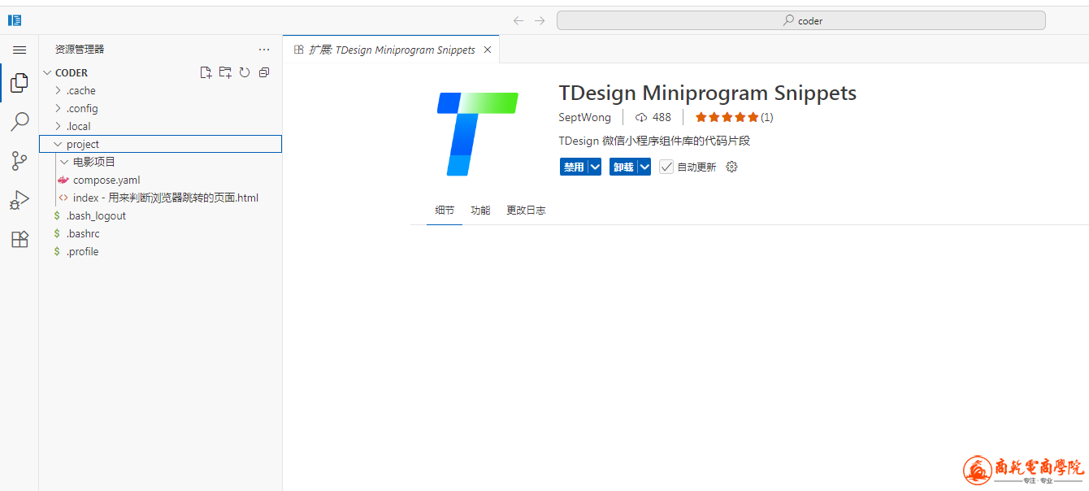Viewport: 1089px width, 491px height.
Task: Open the hamburger application menu
Action: pyautogui.click(x=20, y=50)
